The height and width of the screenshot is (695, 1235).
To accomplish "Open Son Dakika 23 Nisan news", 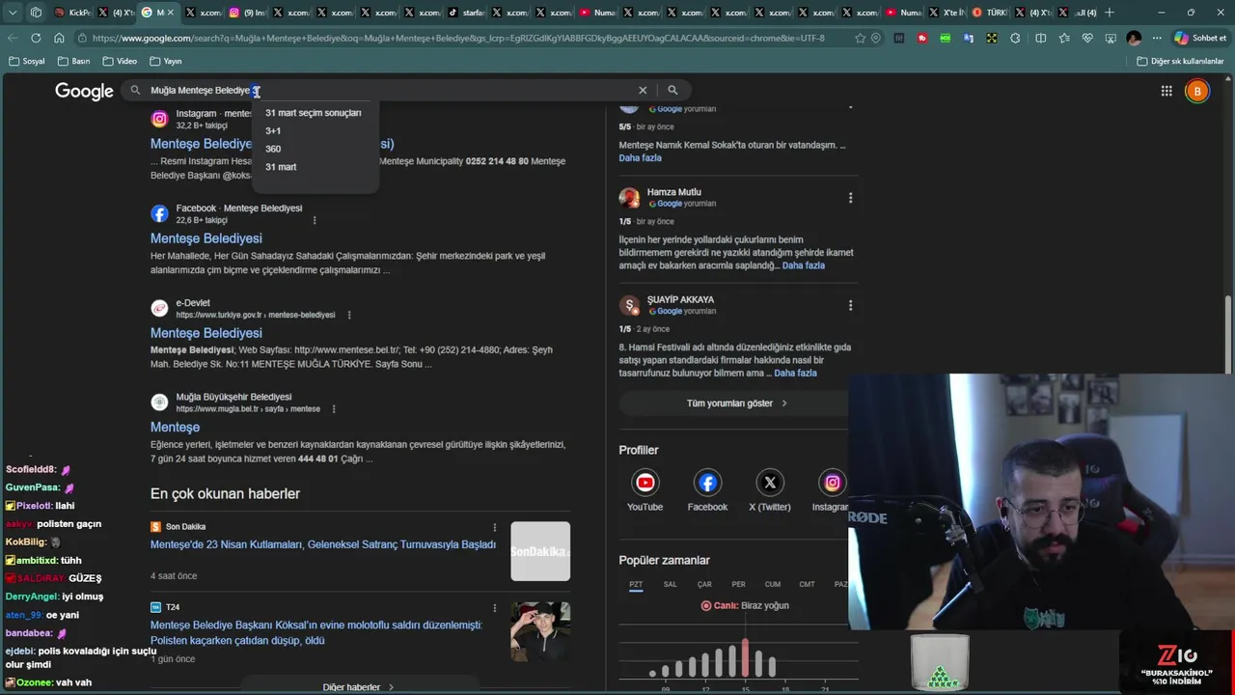I will click(323, 544).
